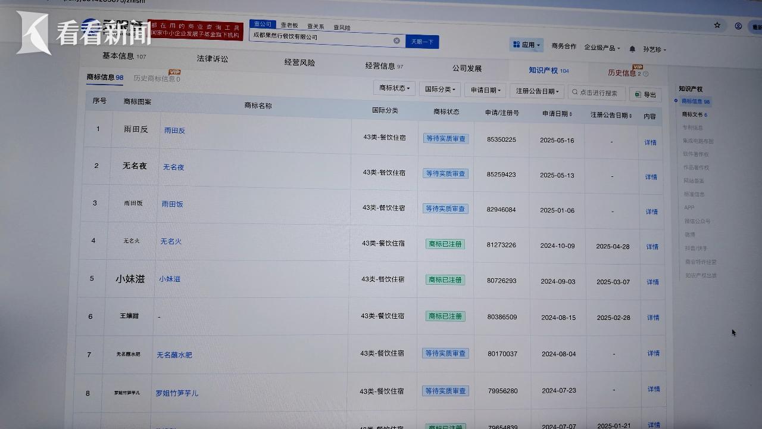Open the 法律诉讼 tab
This screenshot has height=429, width=762.
click(x=213, y=58)
